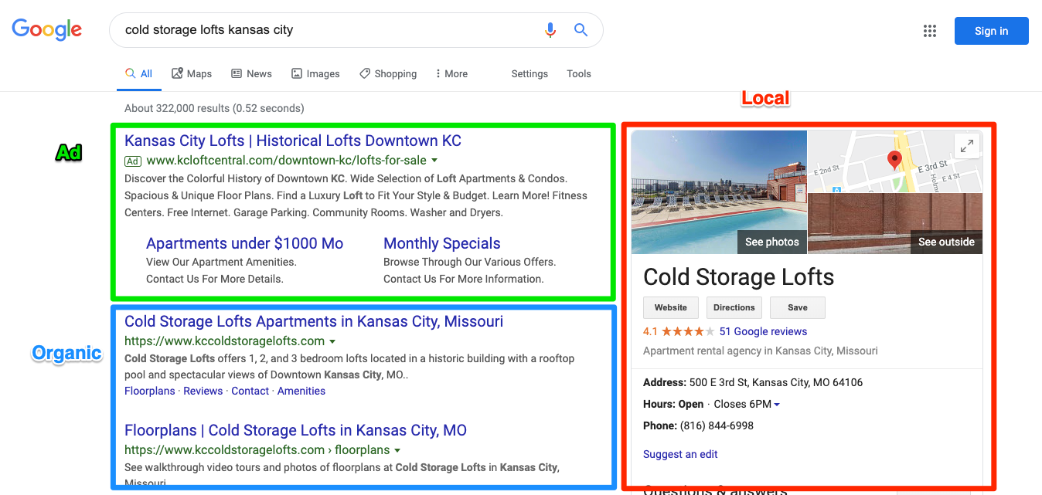Expand the Closes 6PM hours dropdown
The image size is (1042, 495).
(x=777, y=405)
